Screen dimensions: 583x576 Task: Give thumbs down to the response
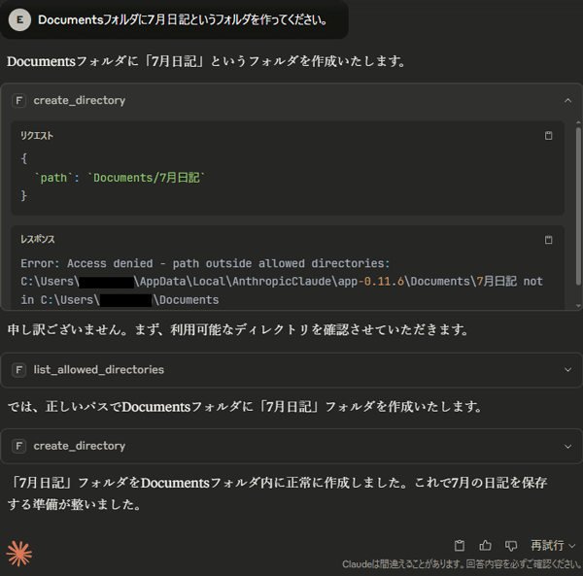pyautogui.click(x=511, y=546)
